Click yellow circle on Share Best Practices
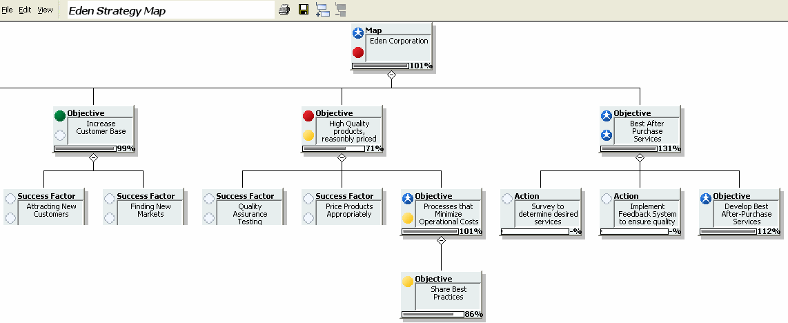This screenshot has height=323, width=788. coord(408,282)
